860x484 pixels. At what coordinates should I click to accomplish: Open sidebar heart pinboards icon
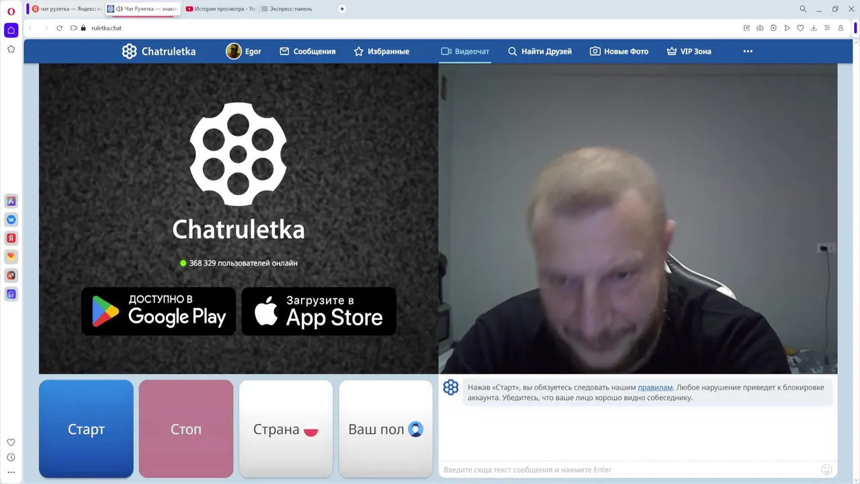click(x=11, y=442)
